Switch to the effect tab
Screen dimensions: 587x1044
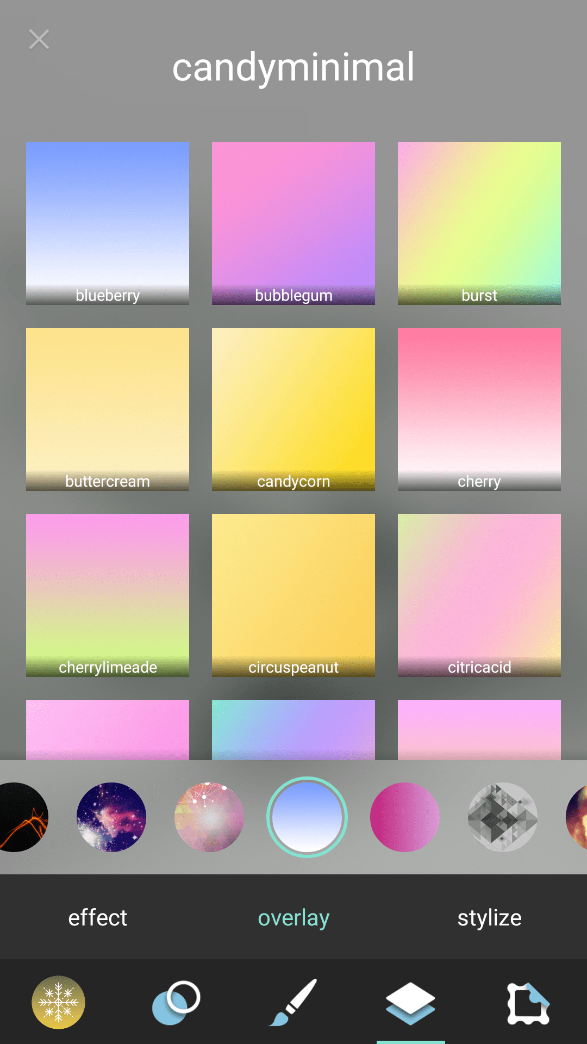98,918
